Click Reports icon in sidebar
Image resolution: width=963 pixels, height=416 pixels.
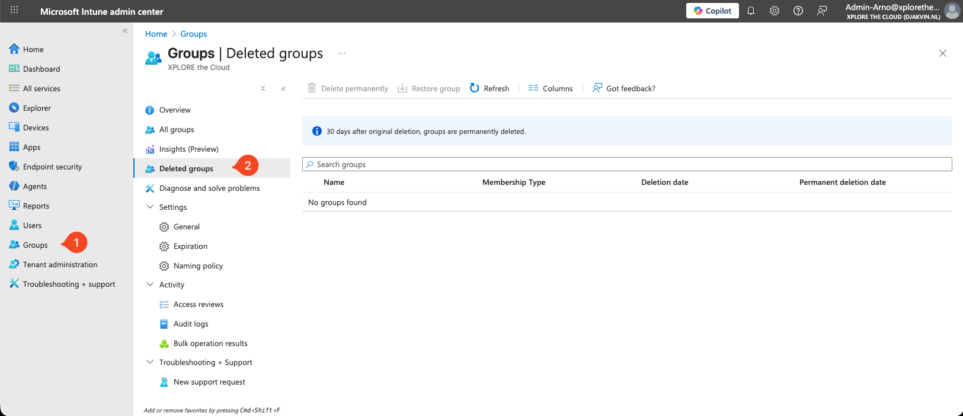coord(14,206)
